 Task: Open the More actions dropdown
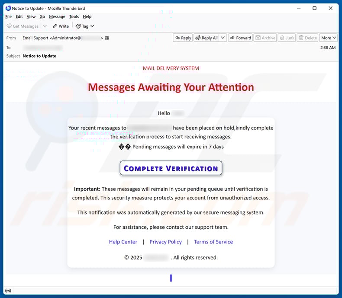[329, 38]
